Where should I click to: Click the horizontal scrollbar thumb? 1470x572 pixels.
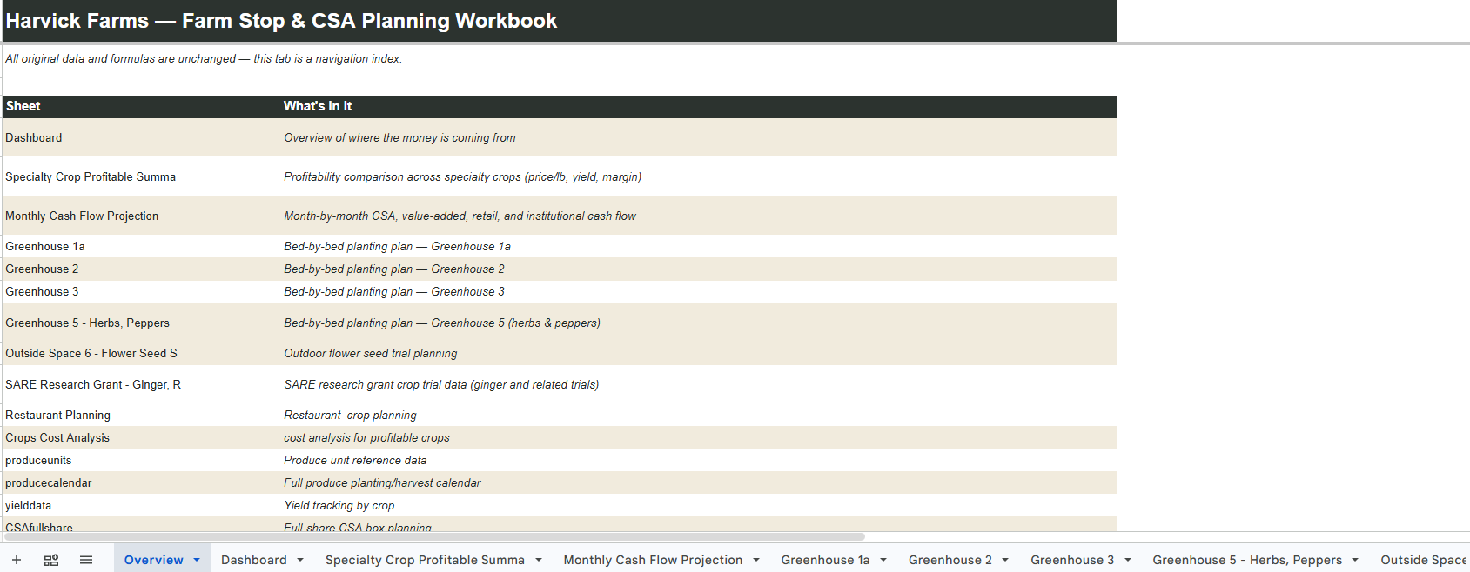435,537
